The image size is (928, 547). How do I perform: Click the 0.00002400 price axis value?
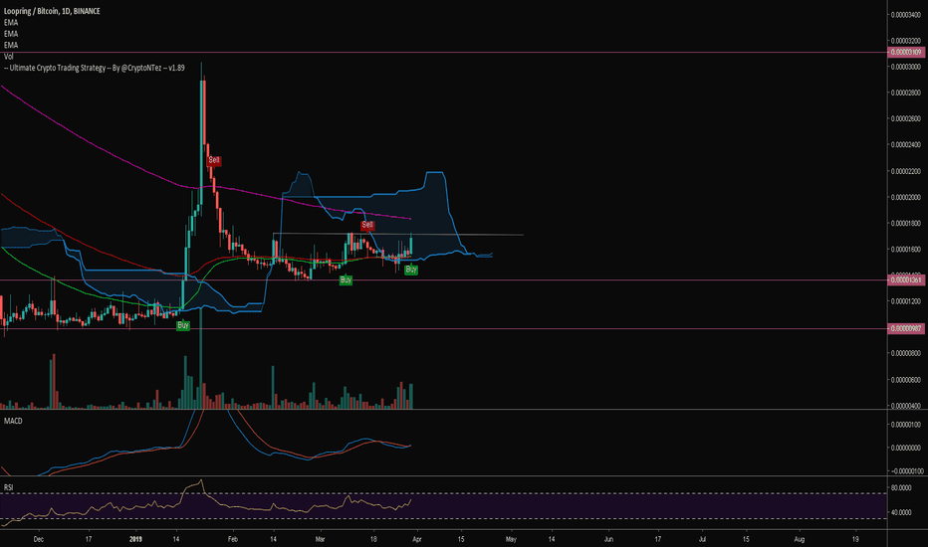click(x=906, y=145)
